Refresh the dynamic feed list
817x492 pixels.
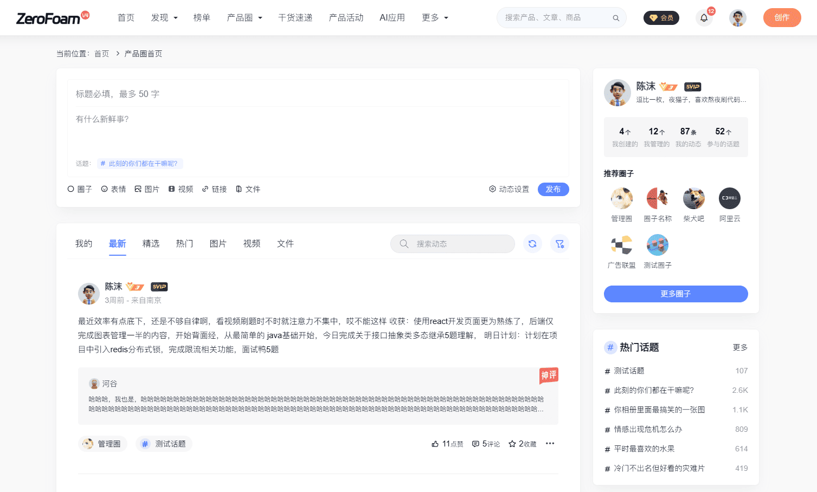click(532, 244)
